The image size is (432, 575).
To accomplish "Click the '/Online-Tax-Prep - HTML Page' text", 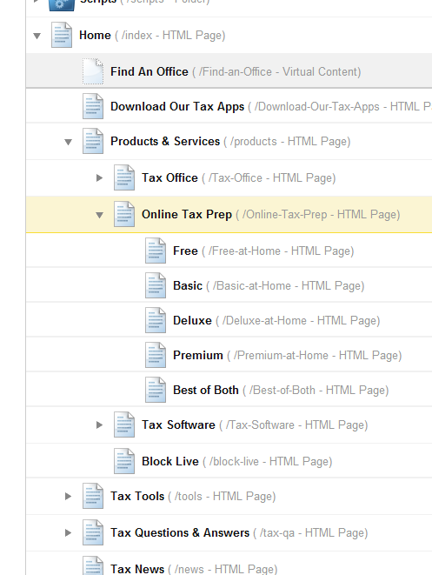I will click(318, 215).
